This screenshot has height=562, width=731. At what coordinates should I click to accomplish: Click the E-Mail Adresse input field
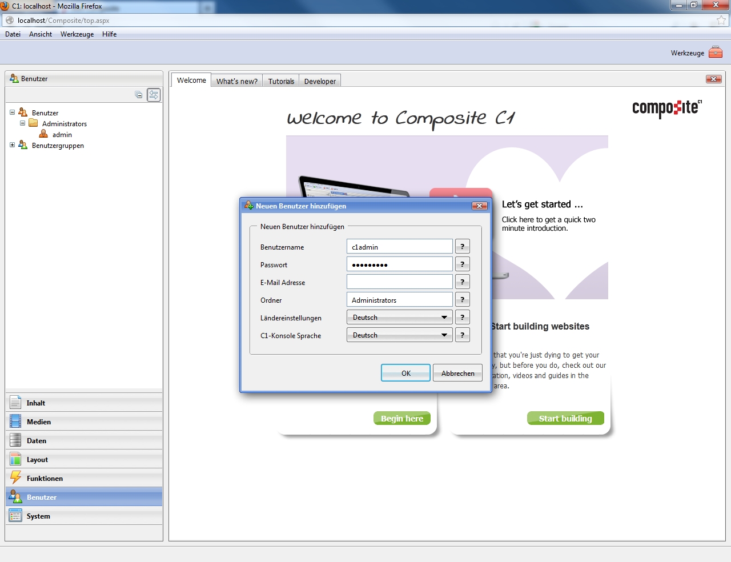click(399, 282)
